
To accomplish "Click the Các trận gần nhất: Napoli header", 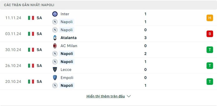I will pos(29,5).
